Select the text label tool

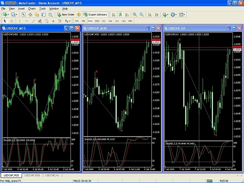60,21
